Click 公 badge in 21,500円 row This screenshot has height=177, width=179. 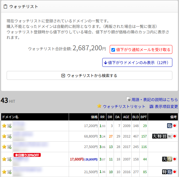[170, 172]
